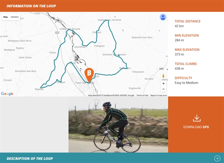Click the Max Elevation label
224x163 pixels.
pos(187,50)
